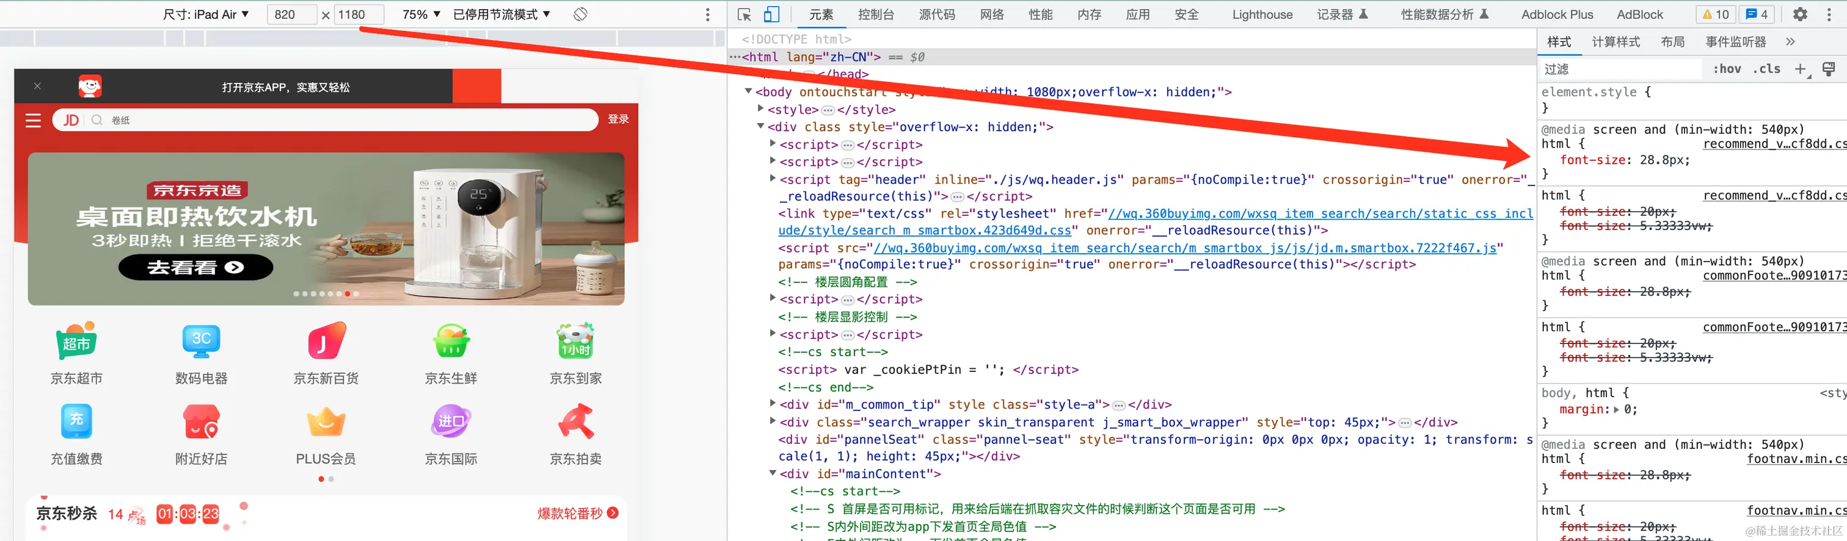Toggle .cls class editor
1847x541 pixels.
pyautogui.click(x=1767, y=69)
